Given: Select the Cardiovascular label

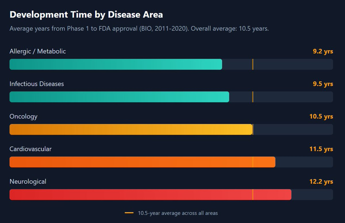Looking at the screenshot, I should tap(30, 149).
